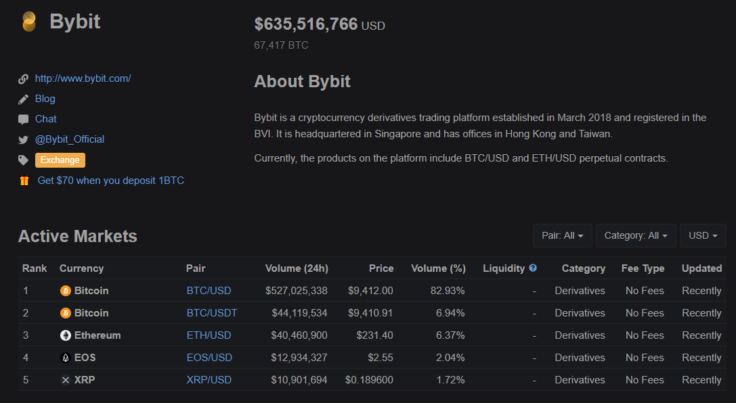The image size is (736, 403).
Task: Click the XRP coin icon
Action: [x=66, y=380]
